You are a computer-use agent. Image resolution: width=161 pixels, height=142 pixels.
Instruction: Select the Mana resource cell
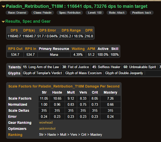(x=54, y=55)
